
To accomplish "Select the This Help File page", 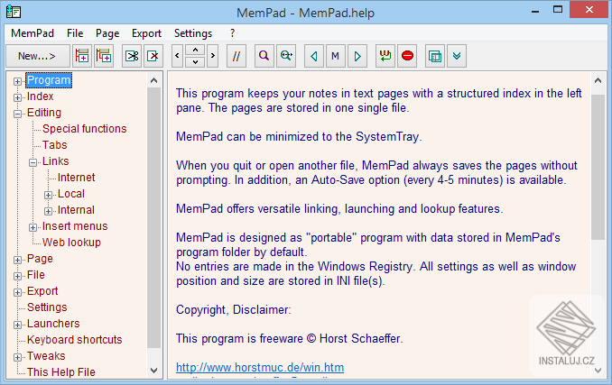I will [60, 372].
